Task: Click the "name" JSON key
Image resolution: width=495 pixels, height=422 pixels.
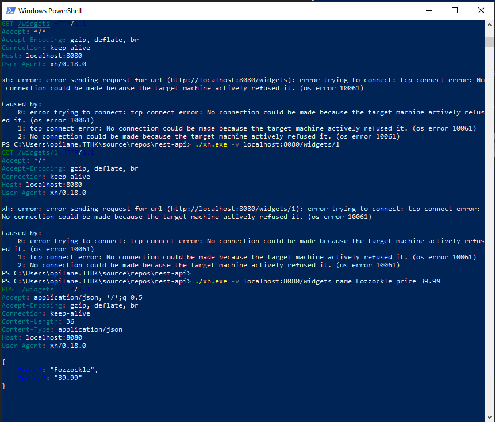Action: (x=30, y=370)
